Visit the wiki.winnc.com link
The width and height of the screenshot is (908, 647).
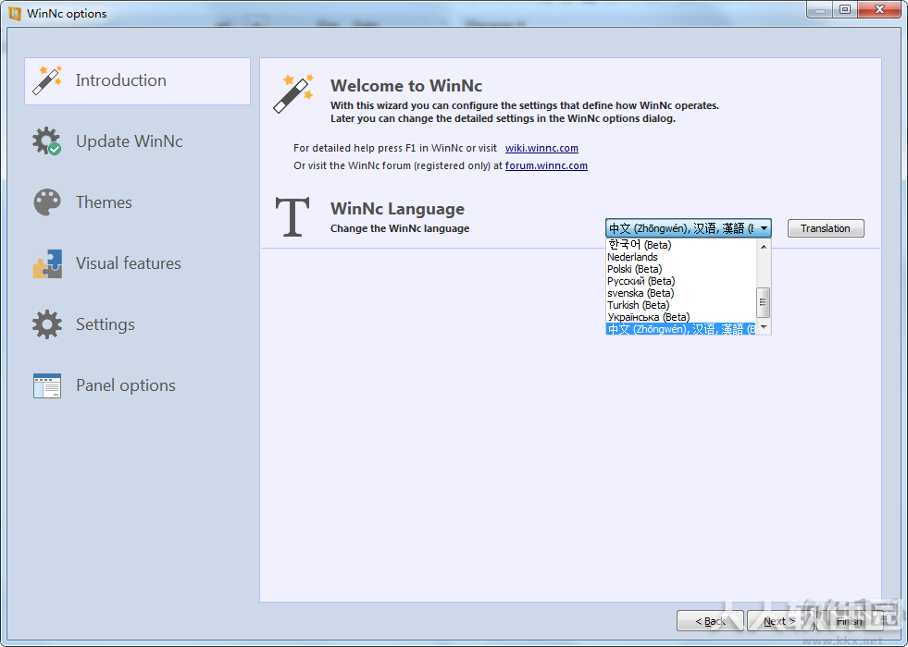point(541,148)
